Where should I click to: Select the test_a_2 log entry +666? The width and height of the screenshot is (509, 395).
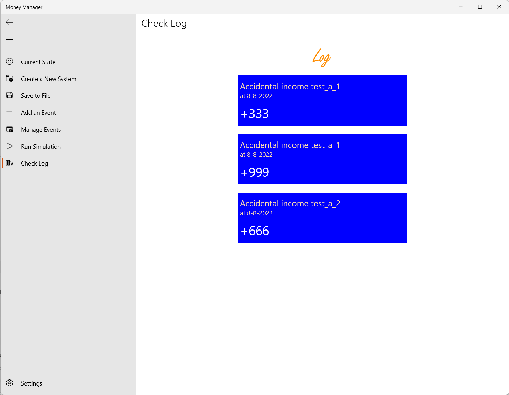tap(322, 218)
